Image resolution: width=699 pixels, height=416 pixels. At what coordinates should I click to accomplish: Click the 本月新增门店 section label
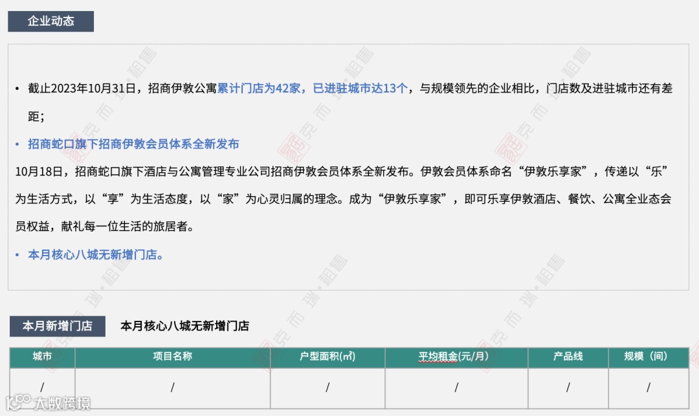pos(58,326)
